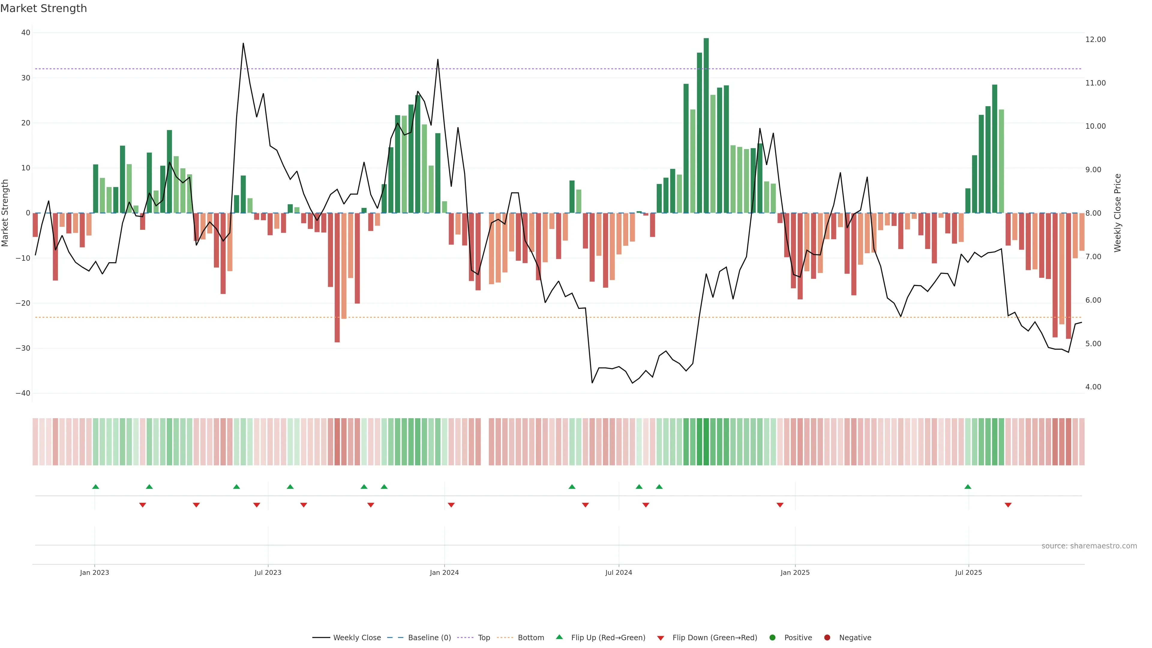Click the green Positive legend dot
The image size is (1152, 648).
(x=772, y=638)
